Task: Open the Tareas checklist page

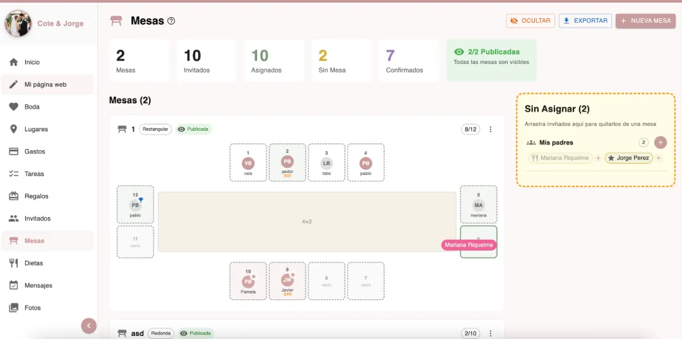Action: [47, 174]
